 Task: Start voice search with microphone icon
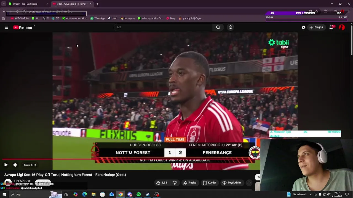point(231,27)
